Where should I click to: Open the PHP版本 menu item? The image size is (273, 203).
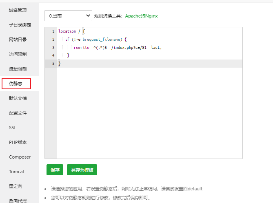18,142
